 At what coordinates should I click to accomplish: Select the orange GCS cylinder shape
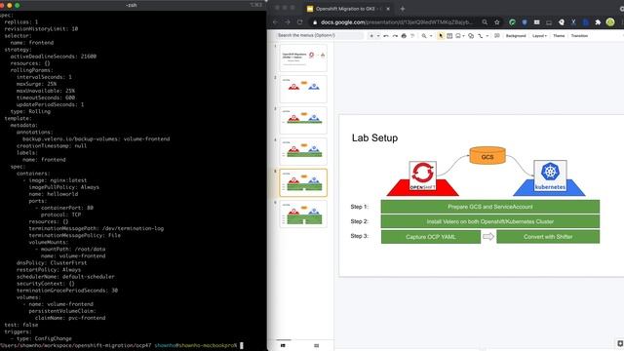tap(487, 156)
